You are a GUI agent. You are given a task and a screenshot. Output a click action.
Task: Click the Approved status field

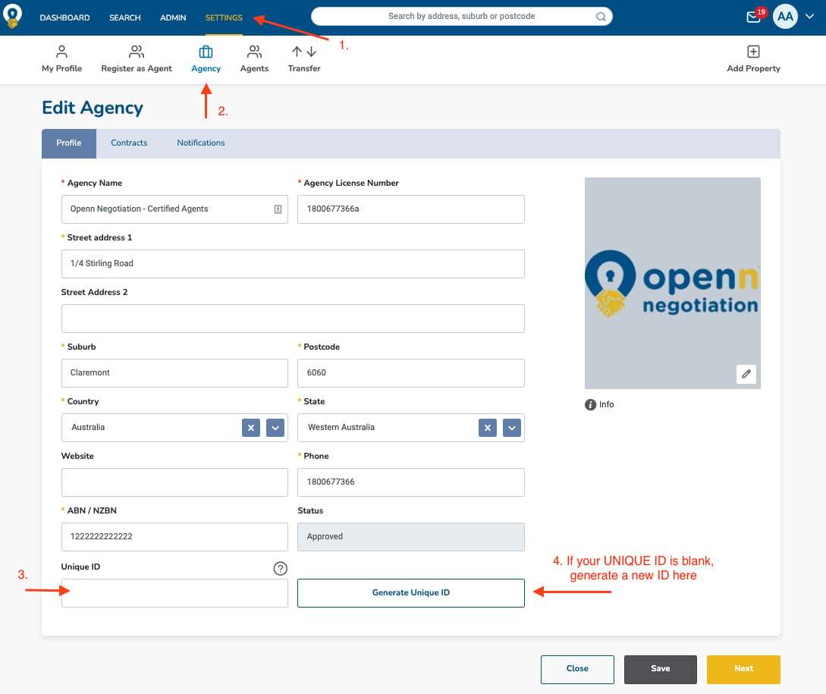[x=411, y=537]
